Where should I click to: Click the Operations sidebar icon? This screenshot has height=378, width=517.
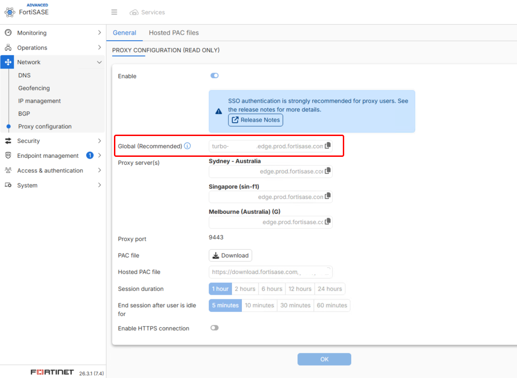[8, 47]
